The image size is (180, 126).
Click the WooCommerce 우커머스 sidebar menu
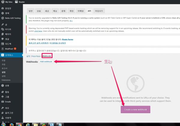click(10, 55)
